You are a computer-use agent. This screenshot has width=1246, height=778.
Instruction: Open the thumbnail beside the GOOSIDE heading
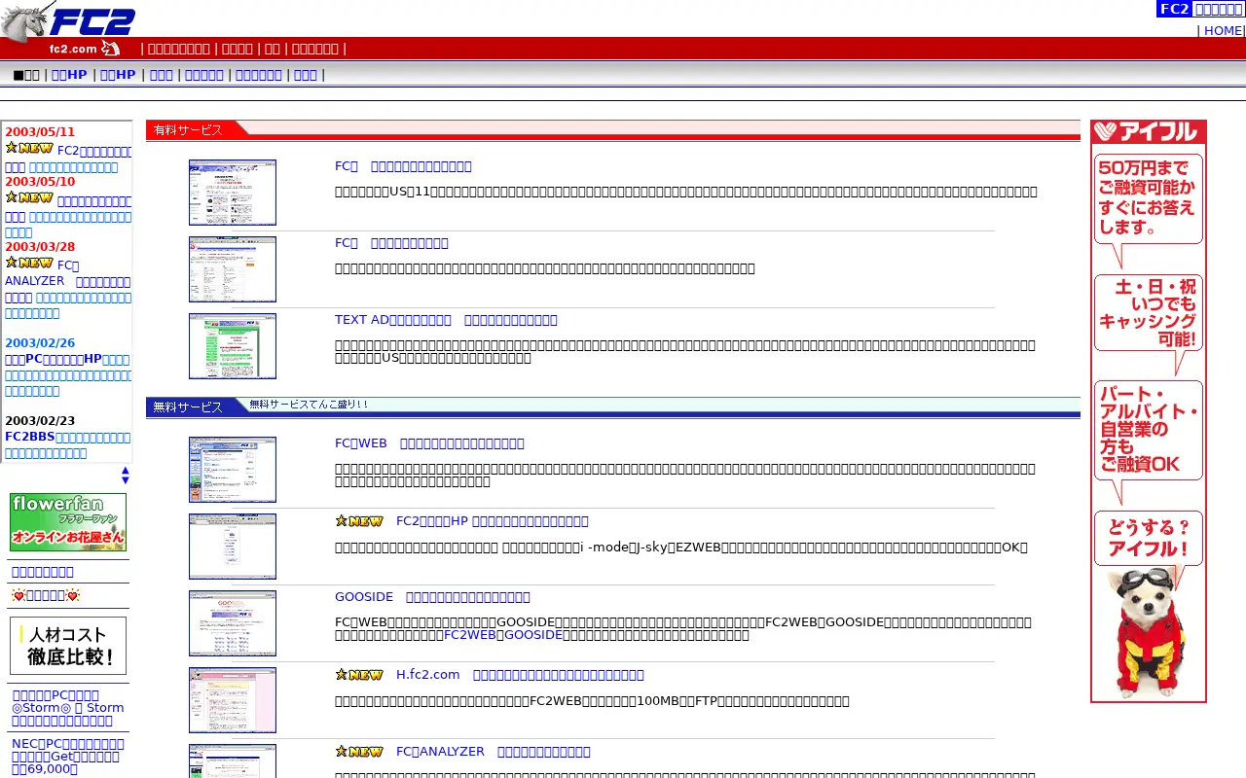point(233,623)
